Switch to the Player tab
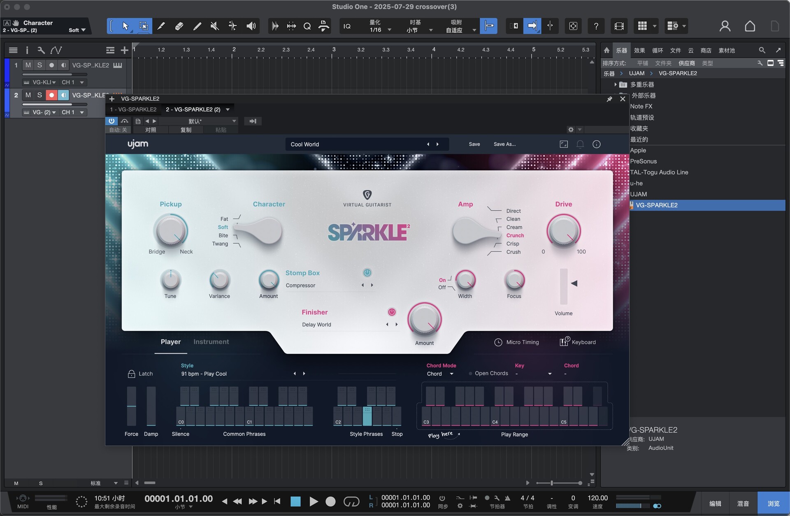The image size is (790, 516). tap(170, 342)
